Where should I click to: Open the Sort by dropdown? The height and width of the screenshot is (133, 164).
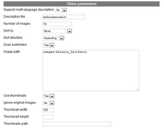[57, 31]
